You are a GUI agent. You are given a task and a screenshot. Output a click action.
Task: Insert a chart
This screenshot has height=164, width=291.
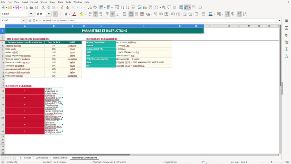point(145,7)
